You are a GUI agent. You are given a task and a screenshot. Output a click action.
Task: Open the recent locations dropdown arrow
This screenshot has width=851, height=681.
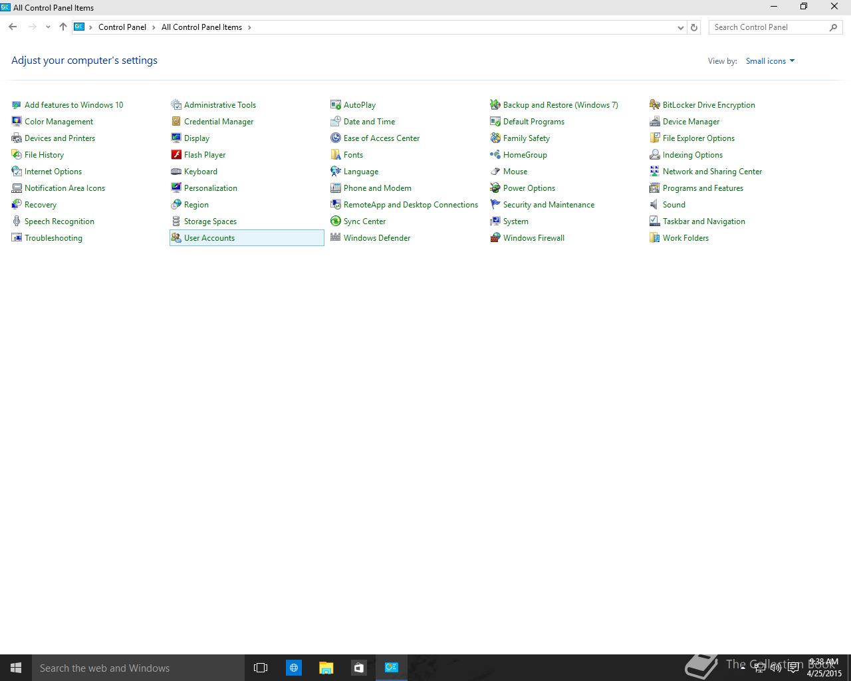pyautogui.click(x=48, y=27)
